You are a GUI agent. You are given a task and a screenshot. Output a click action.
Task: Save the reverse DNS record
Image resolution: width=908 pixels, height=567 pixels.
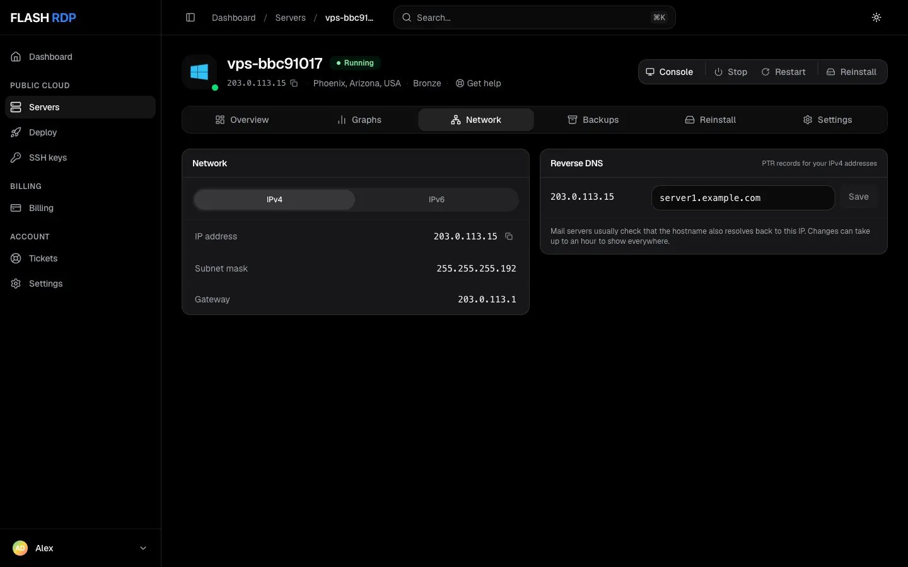point(858,197)
